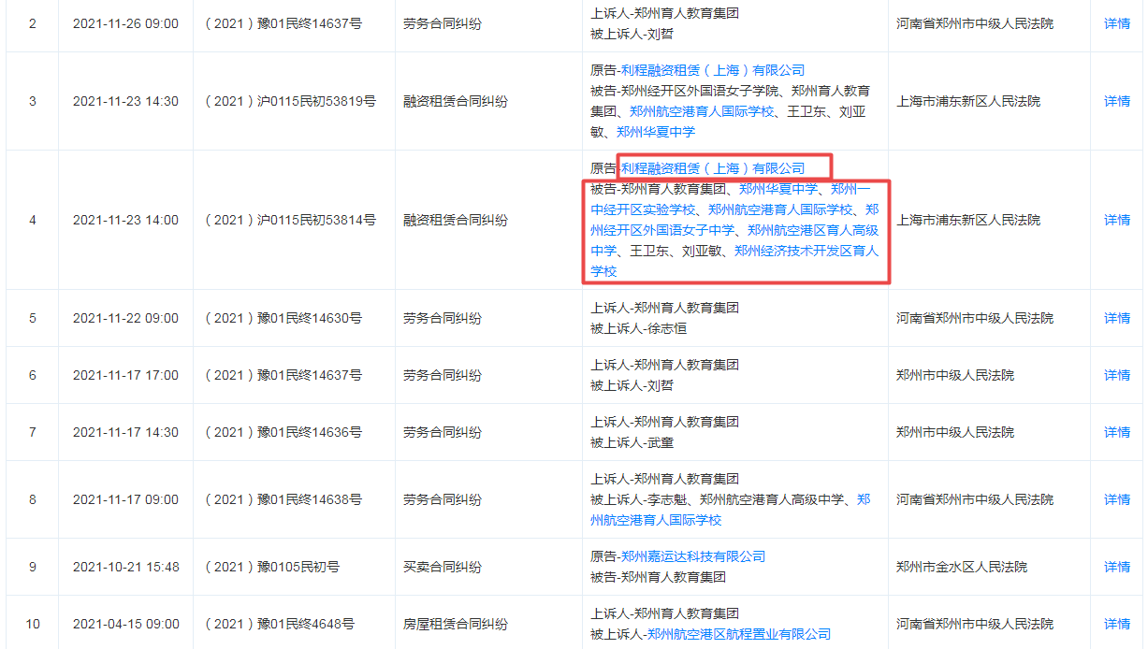The width and height of the screenshot is (1148, 649).
Task: Open plaintiff 利程融资租赁 link in case 53814 row
Action: (x=713, y=168)
